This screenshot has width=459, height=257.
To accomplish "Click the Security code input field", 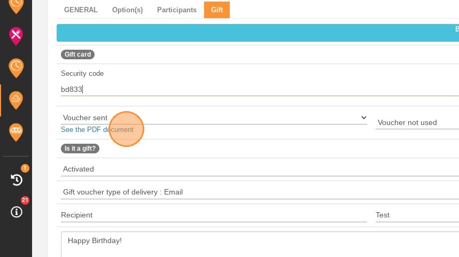I will click(260, 89).
